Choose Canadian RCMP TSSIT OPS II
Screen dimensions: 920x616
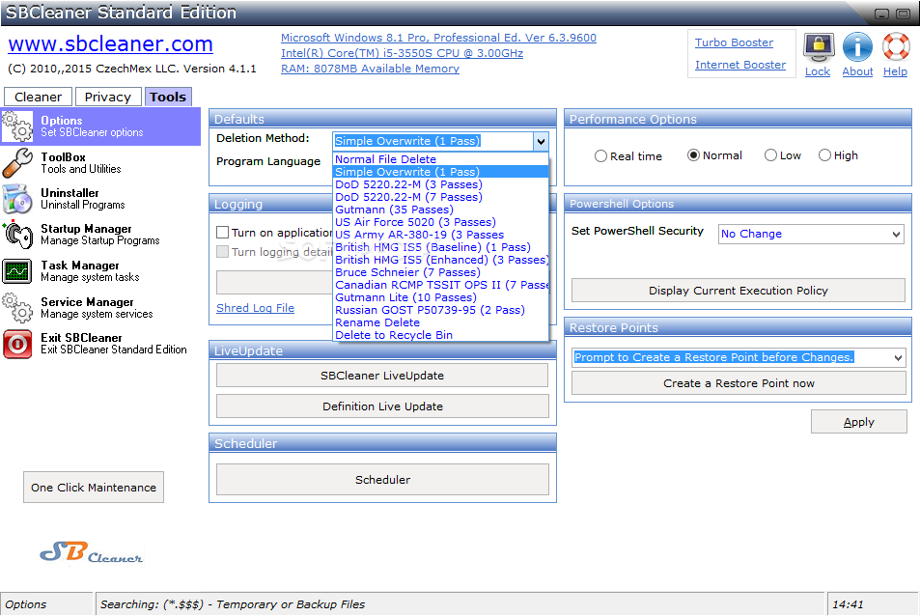(440, 285)
